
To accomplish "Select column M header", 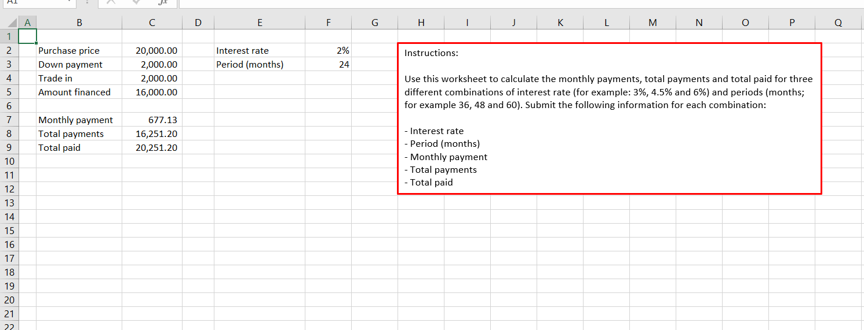I will click(x=653, y=23).
